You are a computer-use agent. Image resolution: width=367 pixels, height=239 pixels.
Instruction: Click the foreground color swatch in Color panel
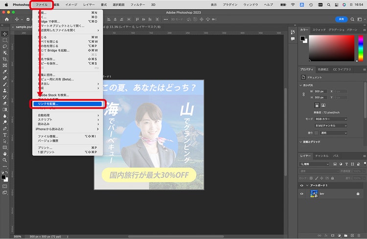tap(302, 38)
